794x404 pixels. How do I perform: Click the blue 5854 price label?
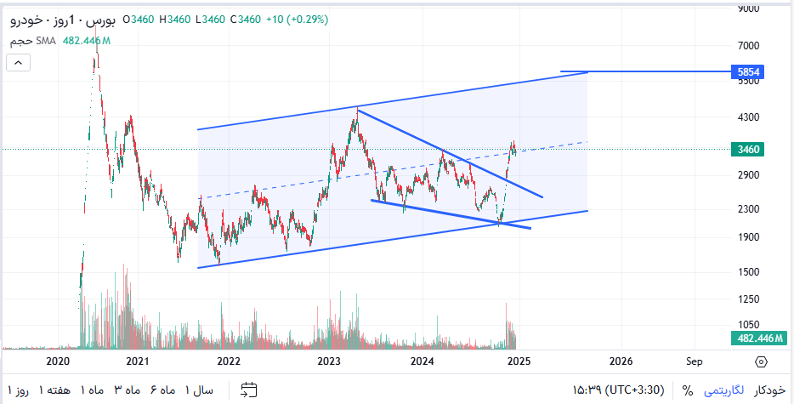pyautogui.click(x=748, y=72)
